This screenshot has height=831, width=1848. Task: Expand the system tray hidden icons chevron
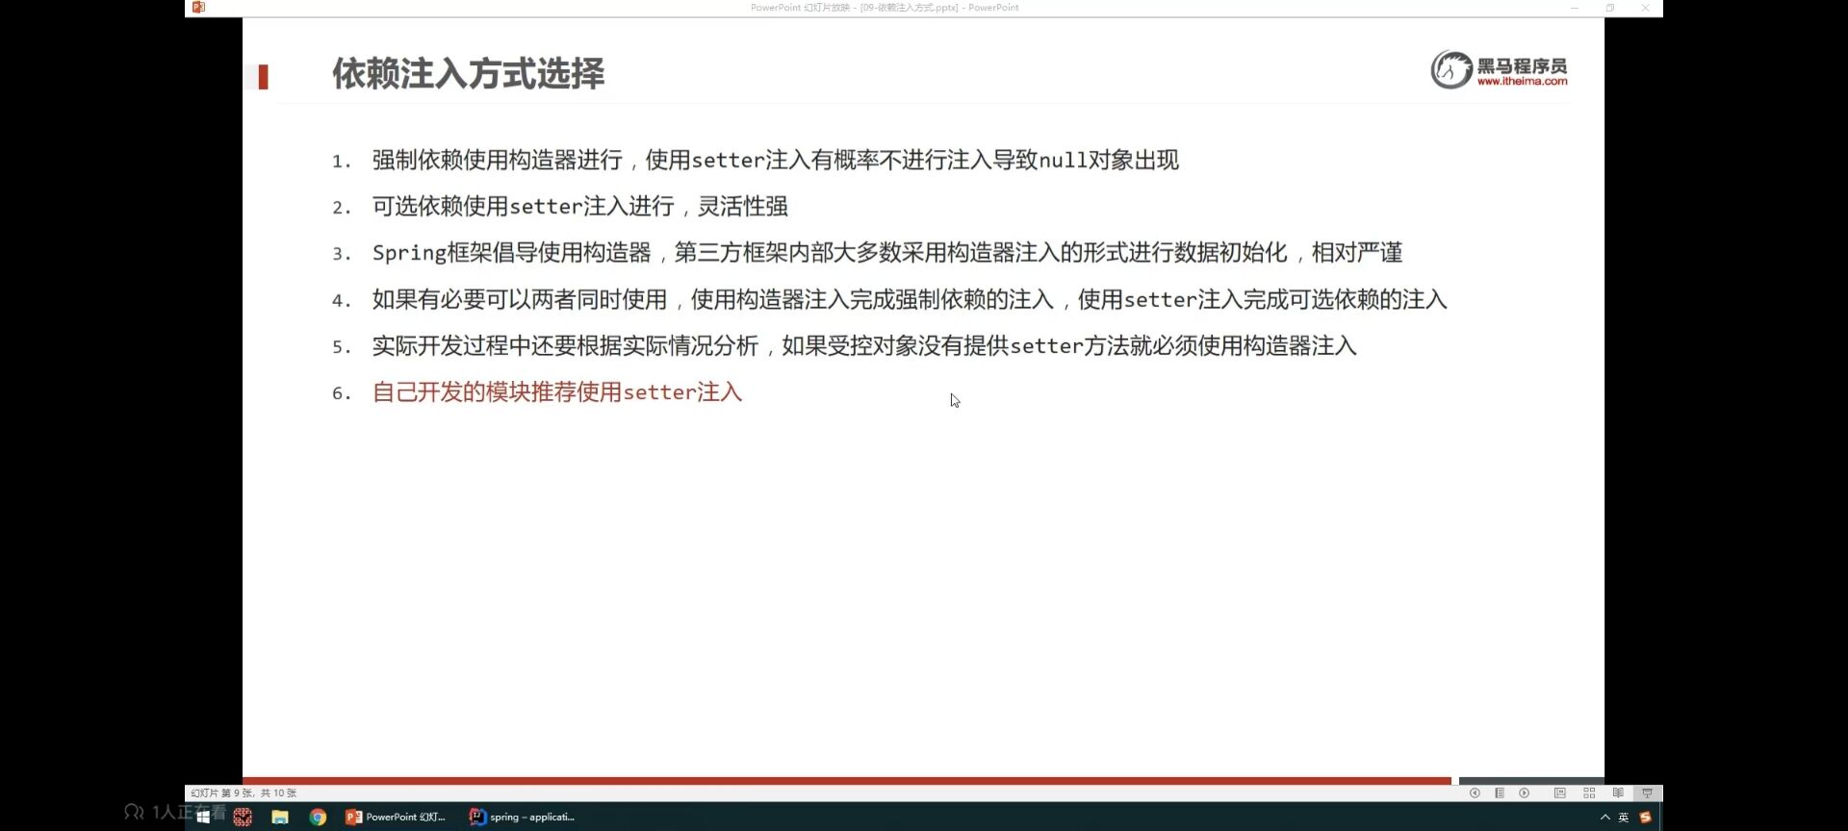tap(1604, 818)
